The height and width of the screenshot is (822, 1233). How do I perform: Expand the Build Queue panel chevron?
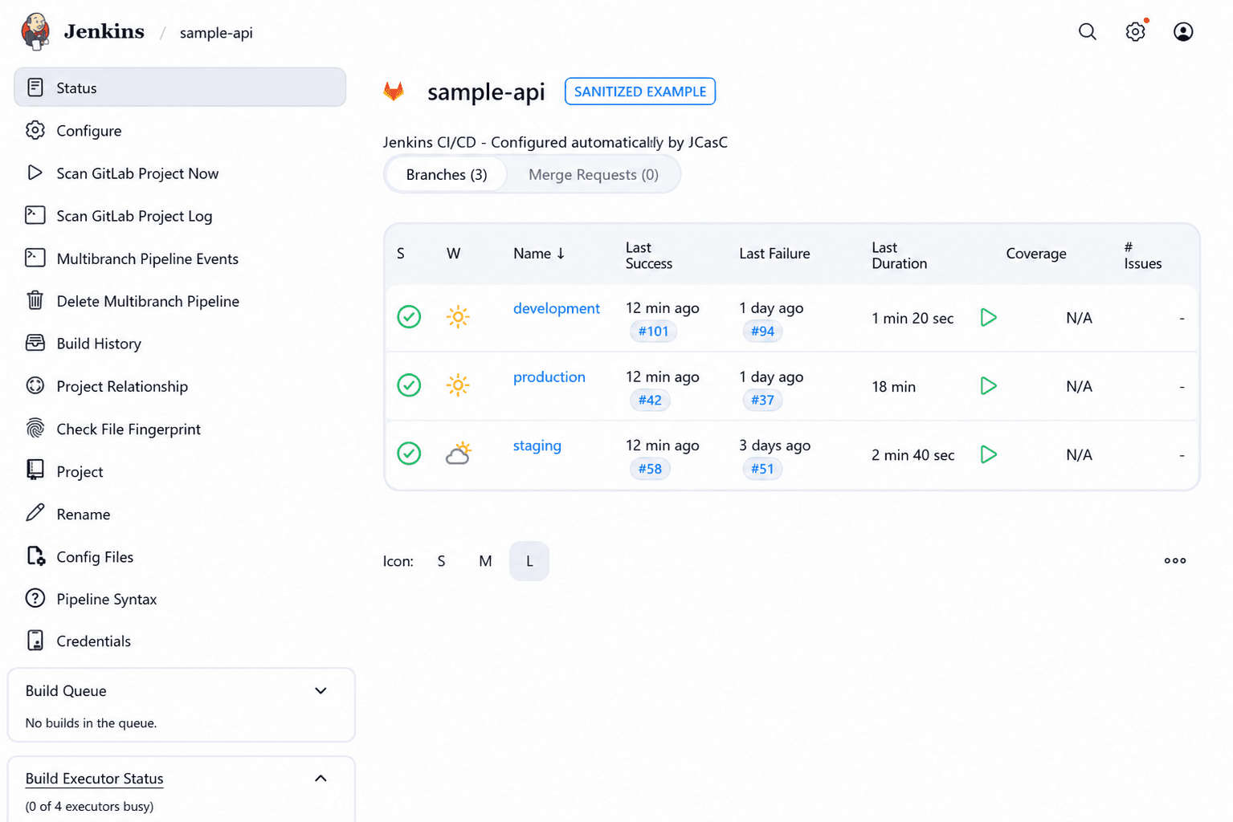coord(320,690)
